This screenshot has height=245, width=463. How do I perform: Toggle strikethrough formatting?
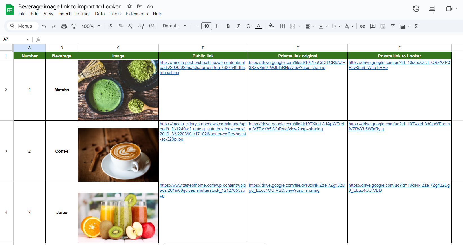click(248, 26)
